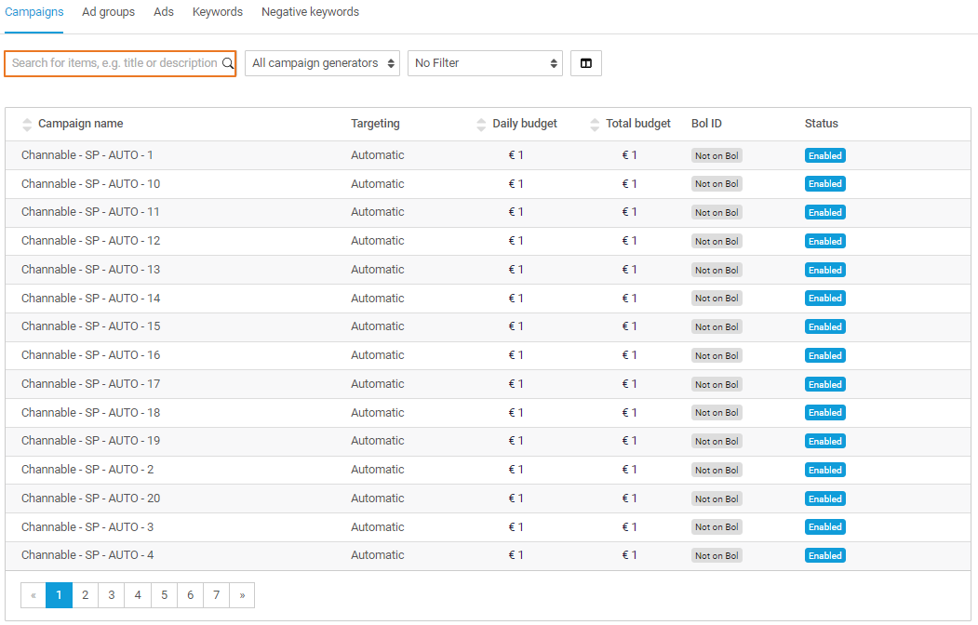Screen dimensions: 978x625
Task: Click Enabled badge for AUTO - 1 campaign
Action: tap(824, 156)
